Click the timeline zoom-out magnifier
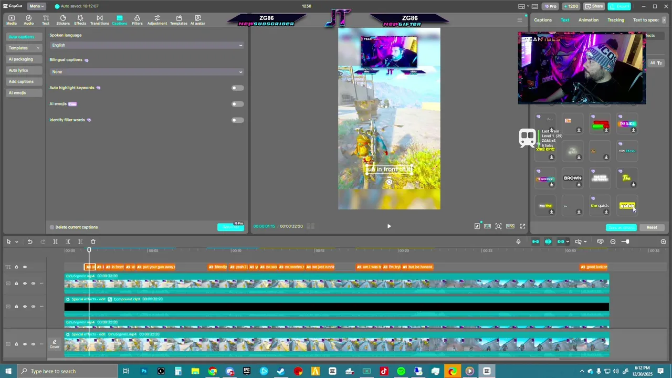This screenshot has width=672, height=378. pyautogui.click(x=613, y=241)
